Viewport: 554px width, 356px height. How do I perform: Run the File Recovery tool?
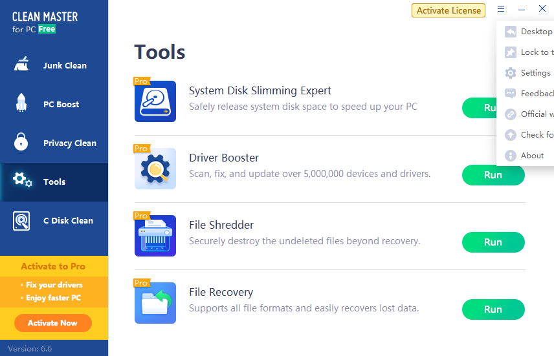[x=493, y=309]
